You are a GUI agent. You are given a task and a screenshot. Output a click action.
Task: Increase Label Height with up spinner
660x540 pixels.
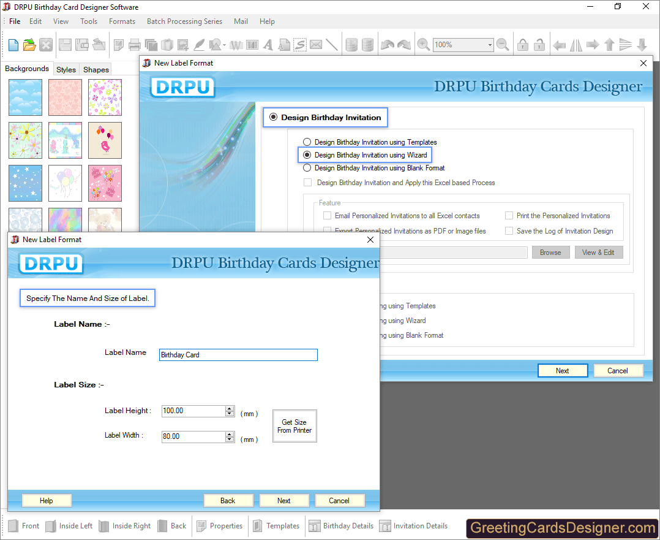click(x=230, y=408)
